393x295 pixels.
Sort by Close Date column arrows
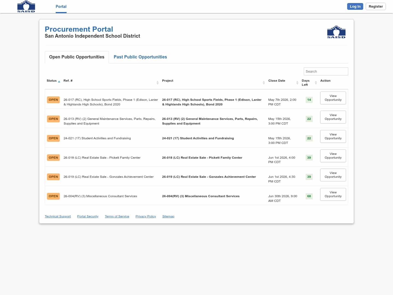(x=297, y=82)
